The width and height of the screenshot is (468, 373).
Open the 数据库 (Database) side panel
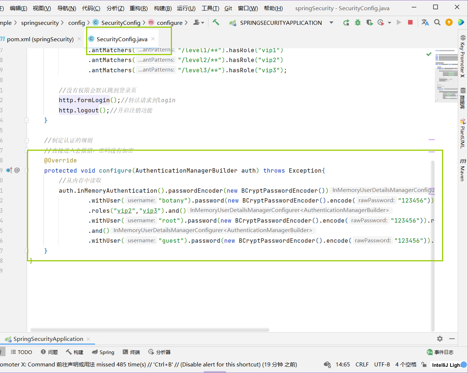463,98
